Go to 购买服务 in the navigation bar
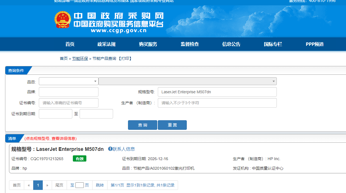The width and height of the screenshot is (346, 193). tap(148, 44)
